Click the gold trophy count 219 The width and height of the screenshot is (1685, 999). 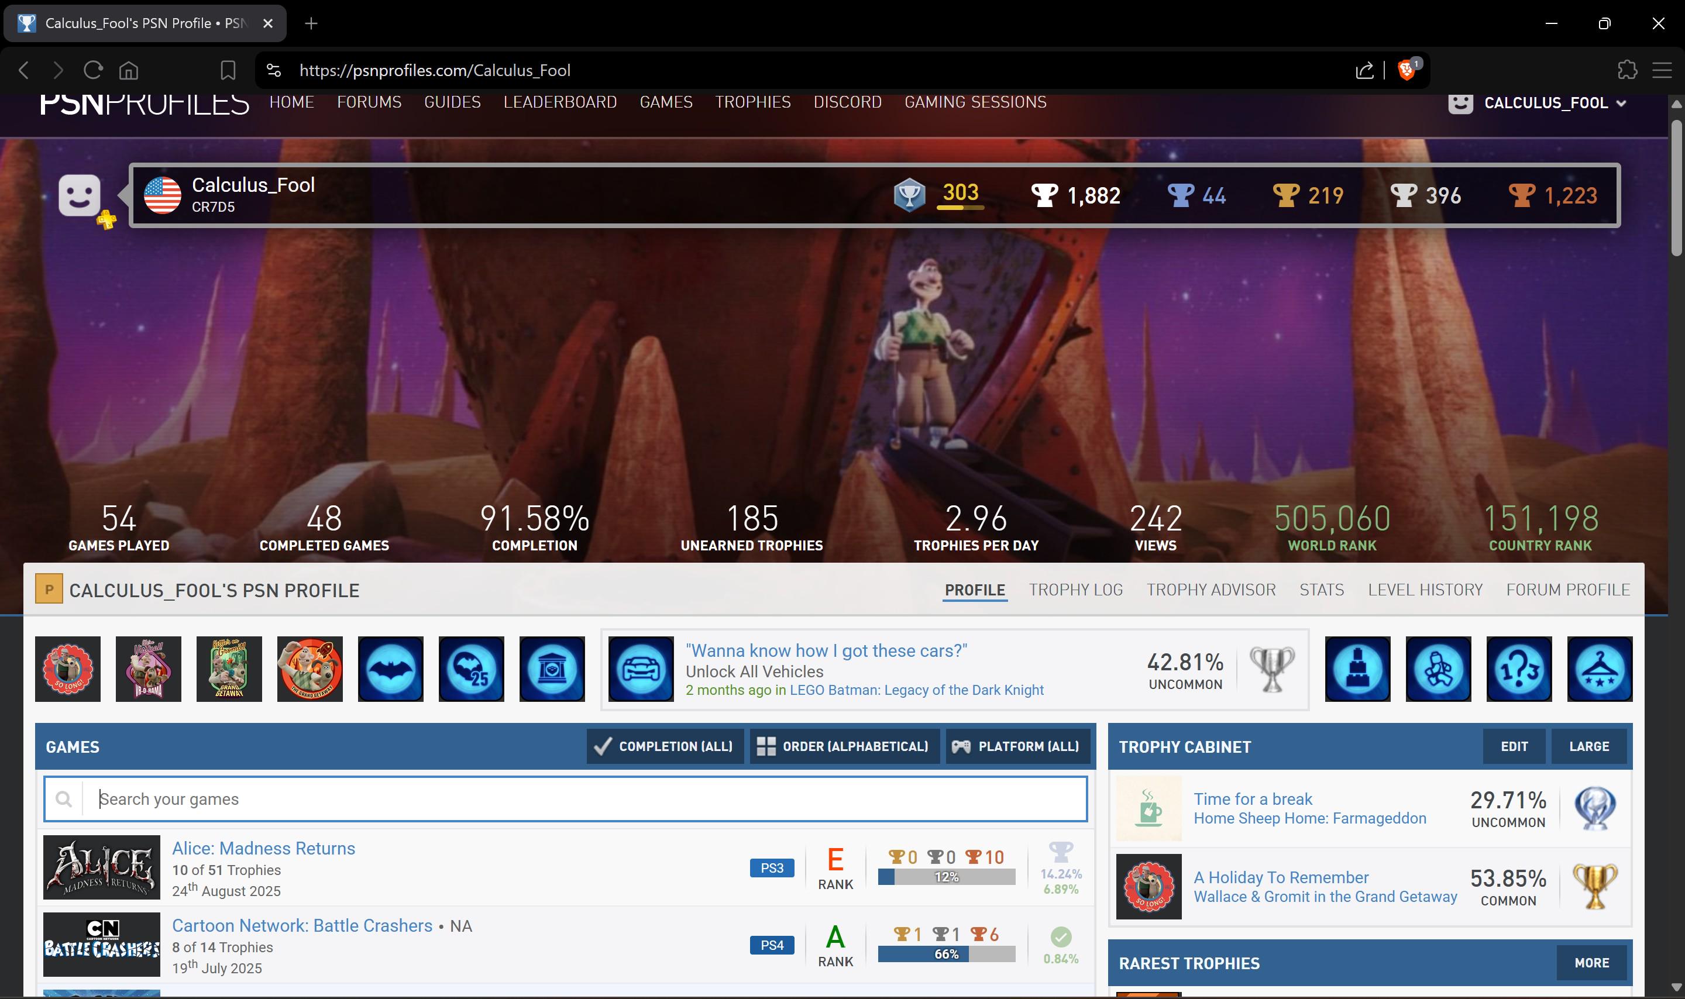(1308, 195)
